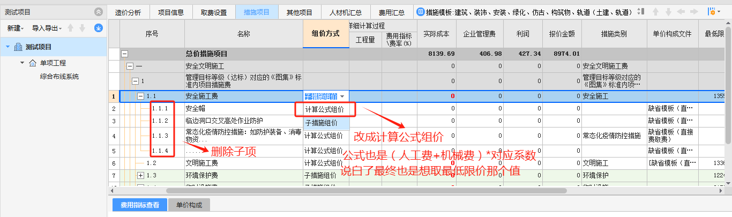
Task: Click the blue download arrow icon
Action: pos(99,28)
